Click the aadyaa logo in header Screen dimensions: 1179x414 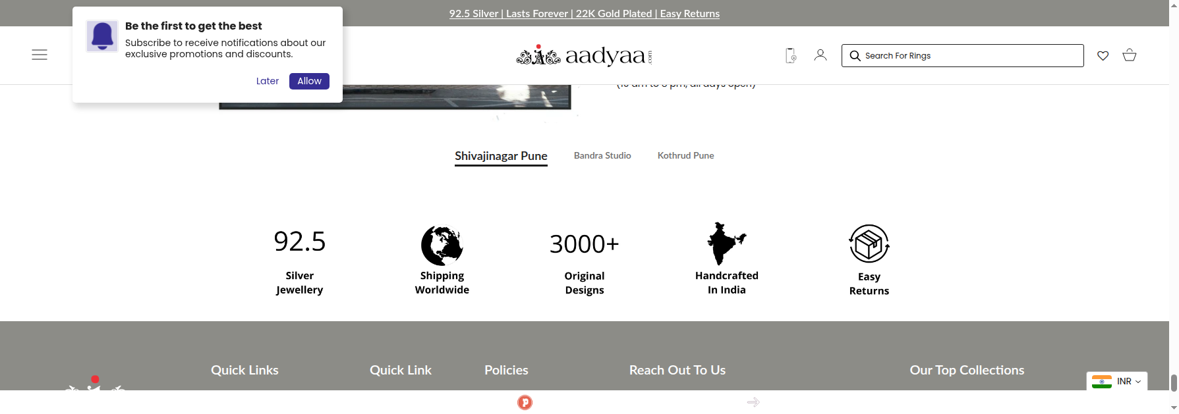coord(584,56)
